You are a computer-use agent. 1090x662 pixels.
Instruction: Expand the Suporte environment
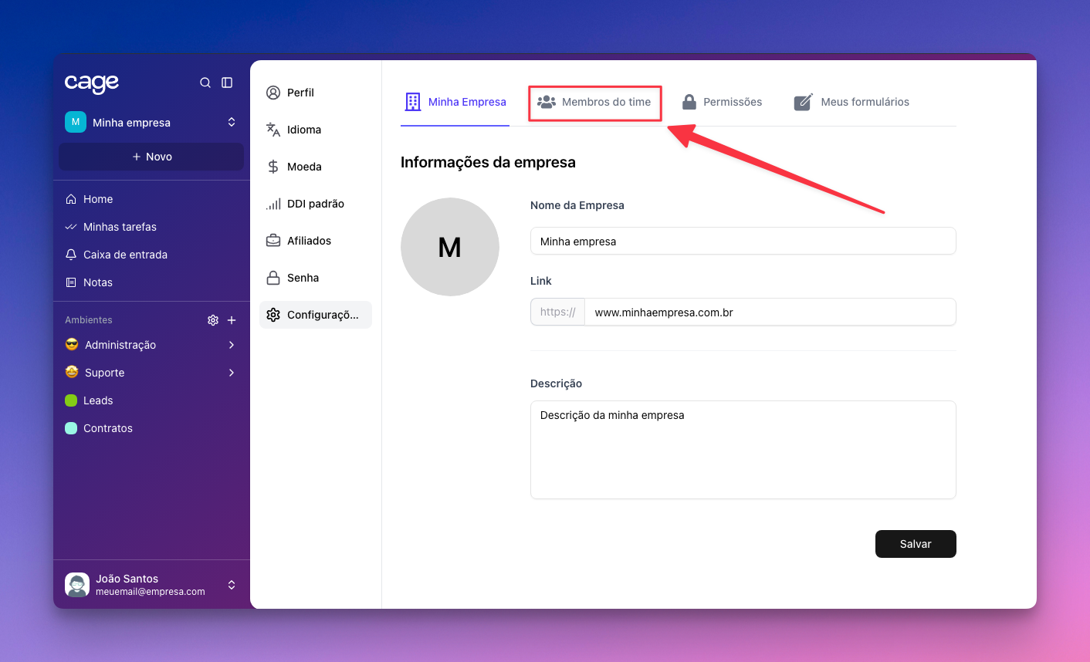coord(231,373)
